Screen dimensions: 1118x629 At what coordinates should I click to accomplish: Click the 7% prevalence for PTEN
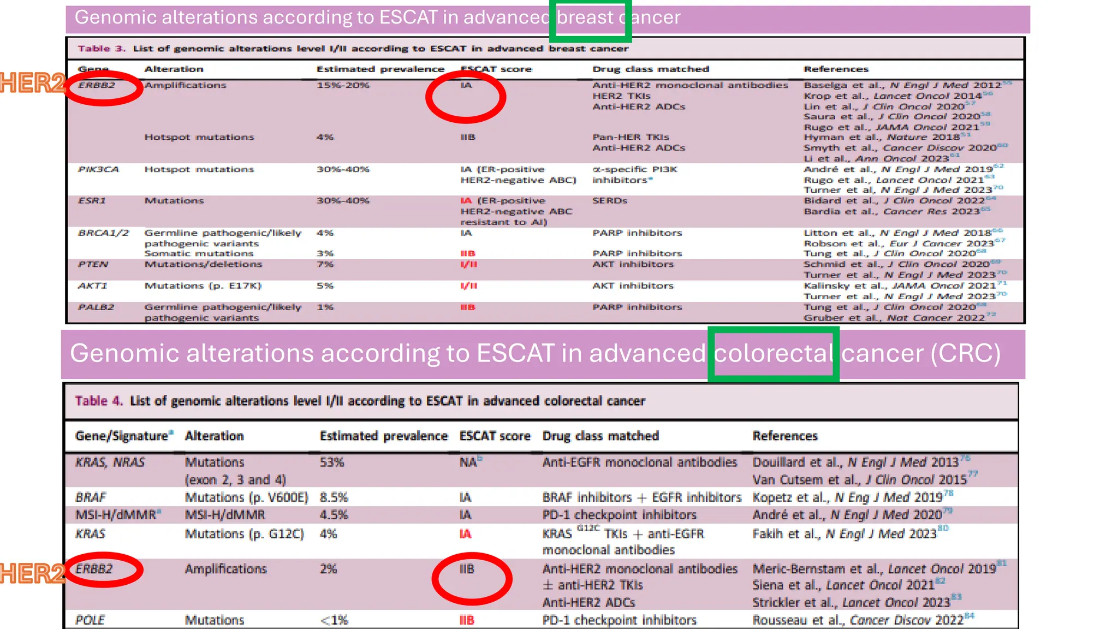pos(325,264)
